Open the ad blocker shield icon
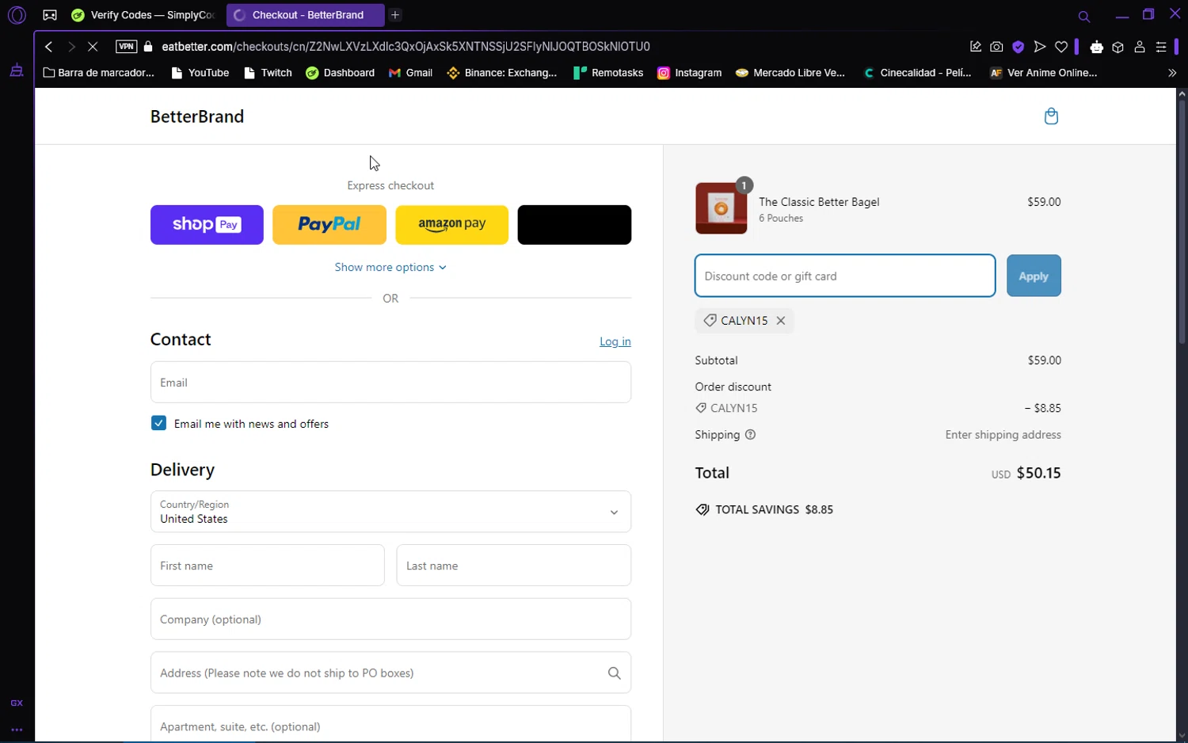Screen dimensions: 1188x743 tap(1019, 47)
